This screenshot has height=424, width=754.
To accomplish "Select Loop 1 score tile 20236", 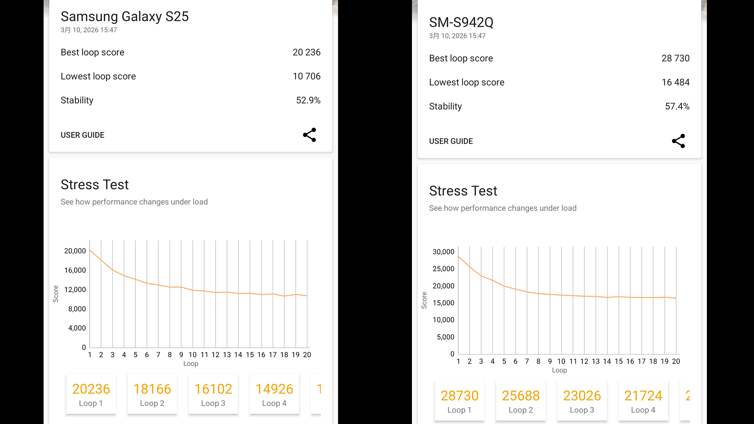I will [91, 394].
